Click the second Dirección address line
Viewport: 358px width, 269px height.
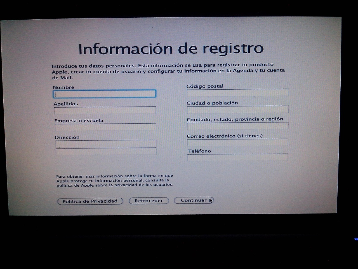[106, 152]
